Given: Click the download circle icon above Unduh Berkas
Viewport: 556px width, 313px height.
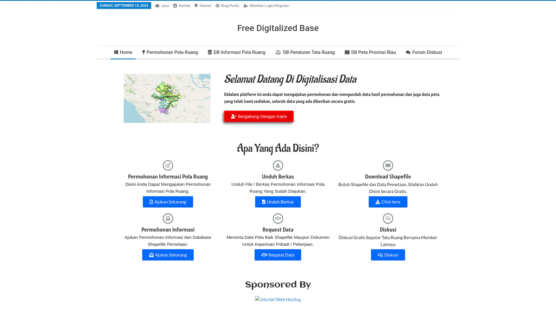Looking at the screenshot, I should (278, 165).
